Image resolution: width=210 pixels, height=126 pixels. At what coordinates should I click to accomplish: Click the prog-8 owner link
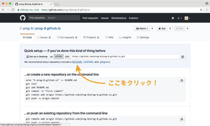point(28,28)
